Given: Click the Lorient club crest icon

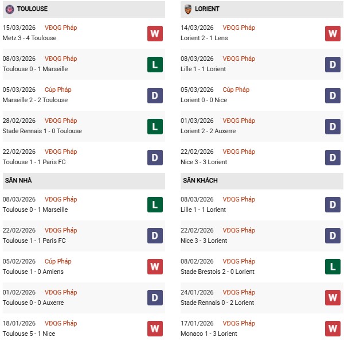Looking at the screenshot, I should [188, 9].
